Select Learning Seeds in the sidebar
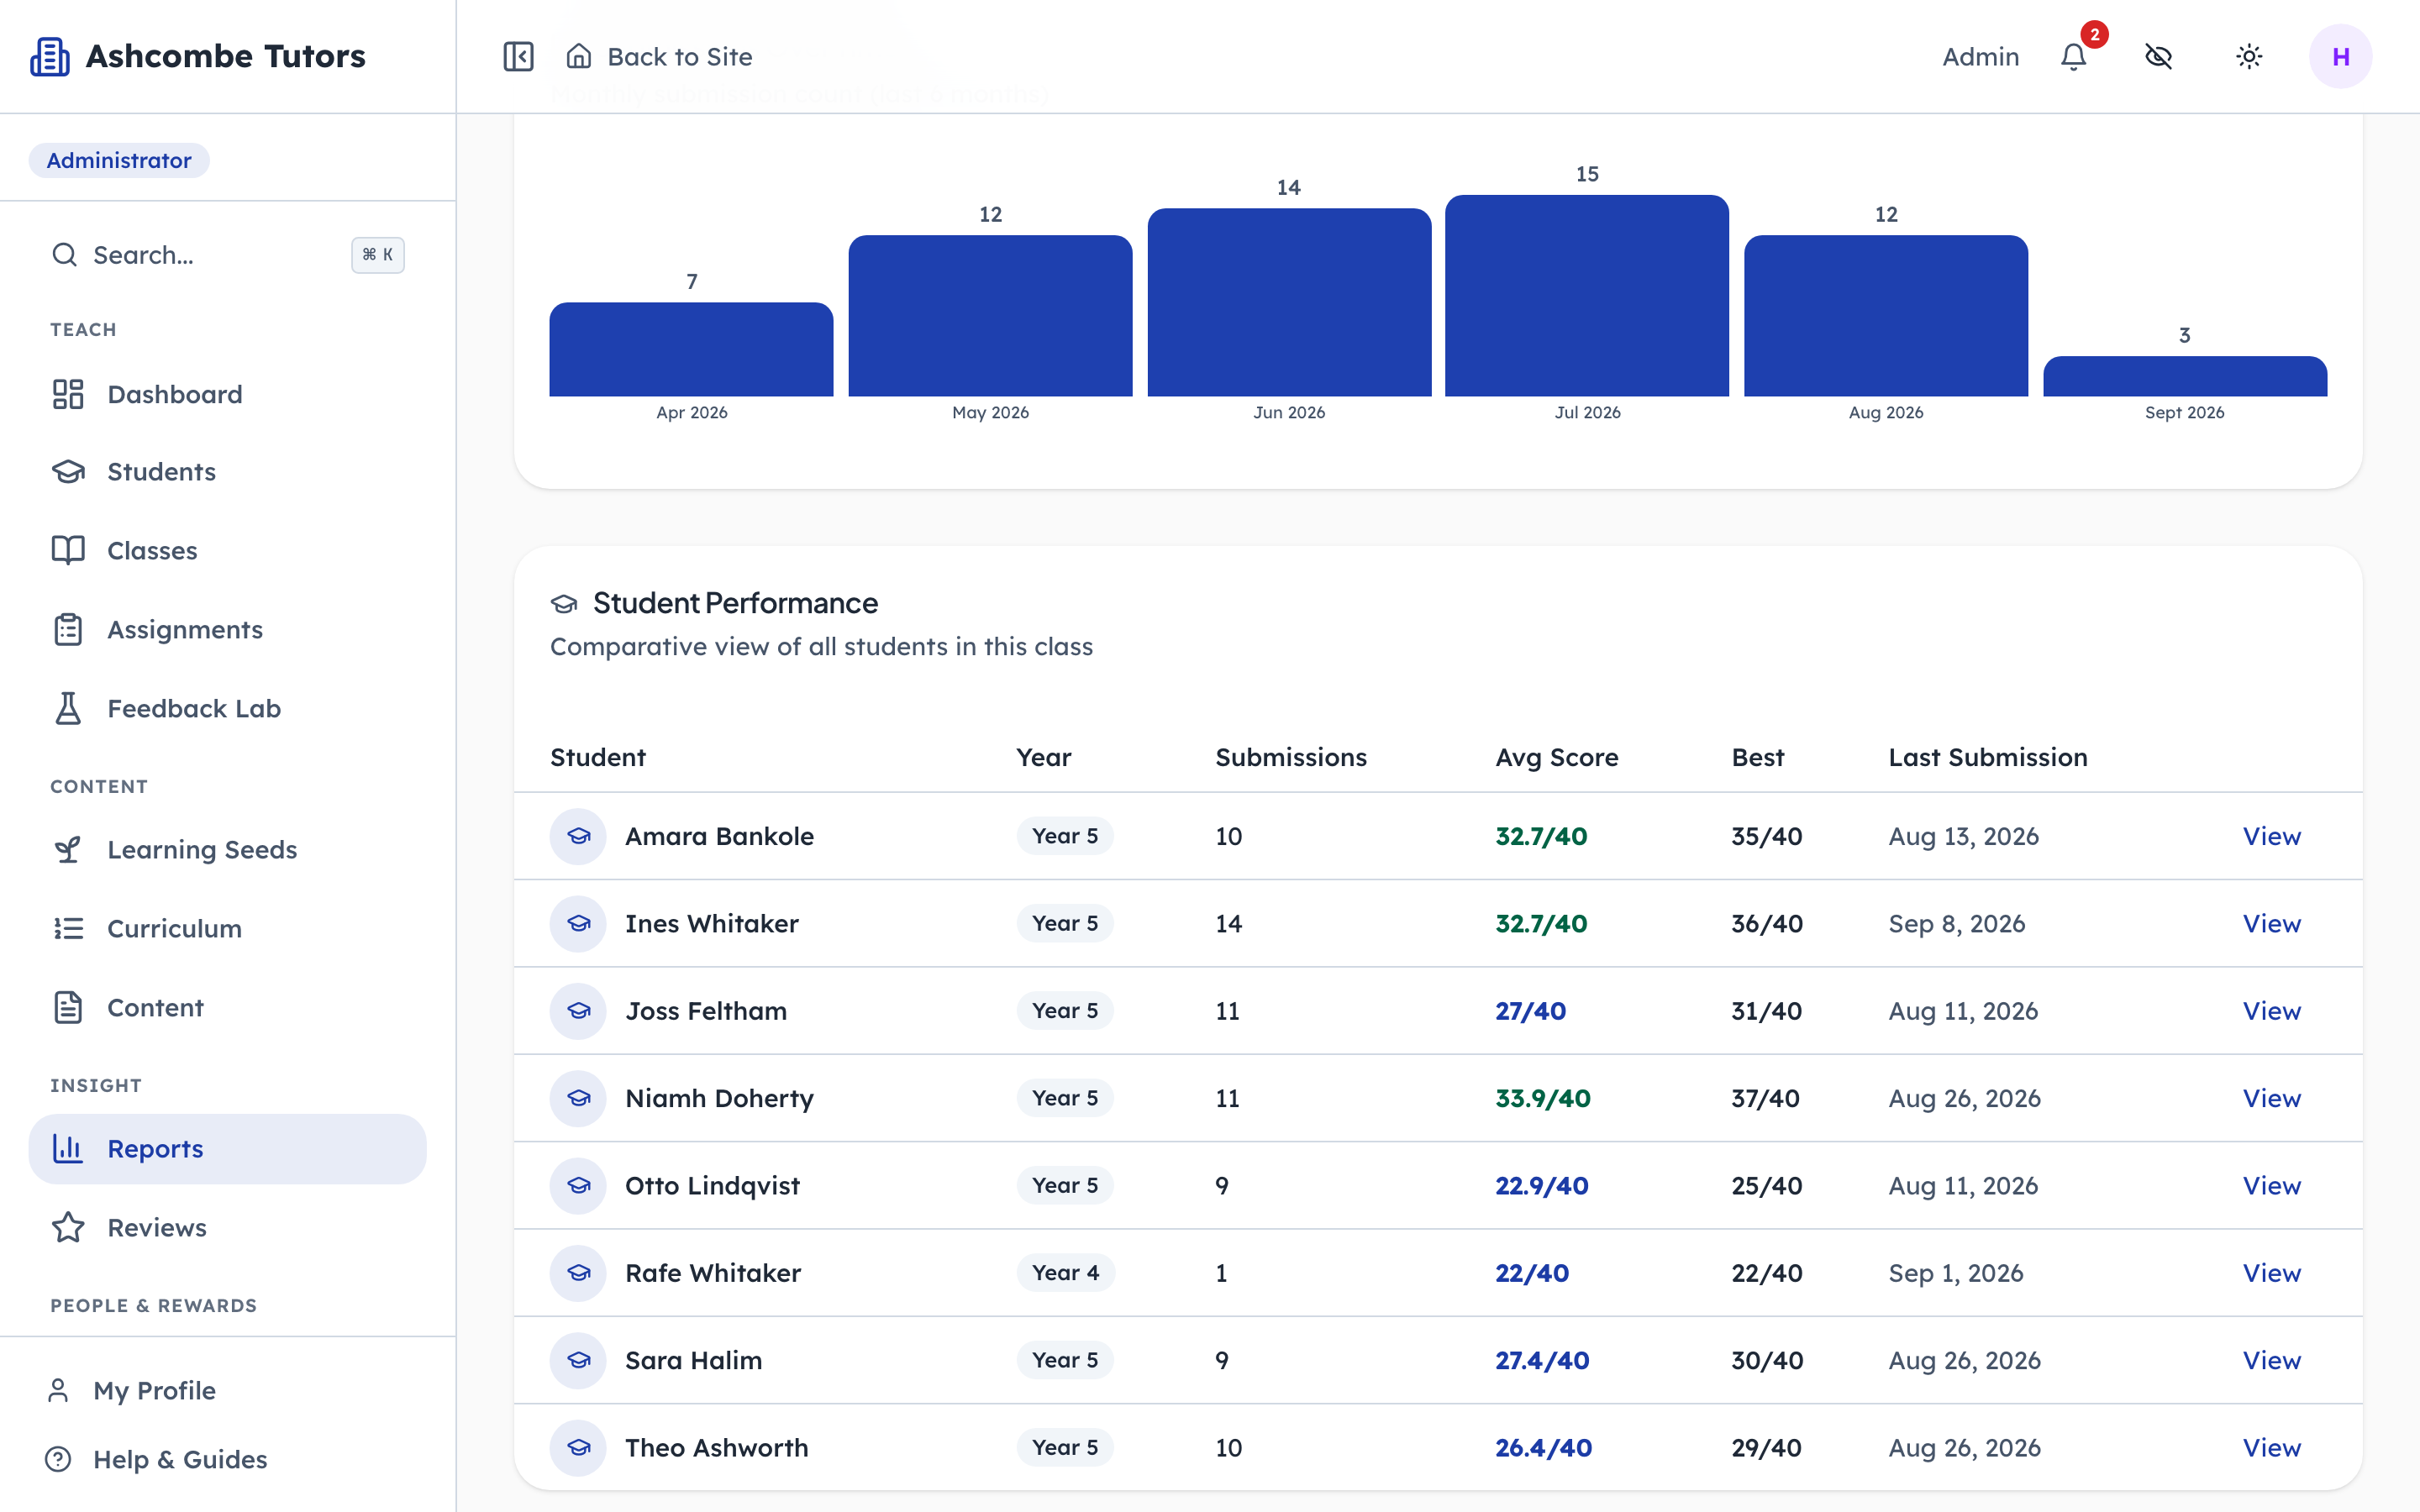Viewport: 2420px width, 1512px height. pos(228,849)
